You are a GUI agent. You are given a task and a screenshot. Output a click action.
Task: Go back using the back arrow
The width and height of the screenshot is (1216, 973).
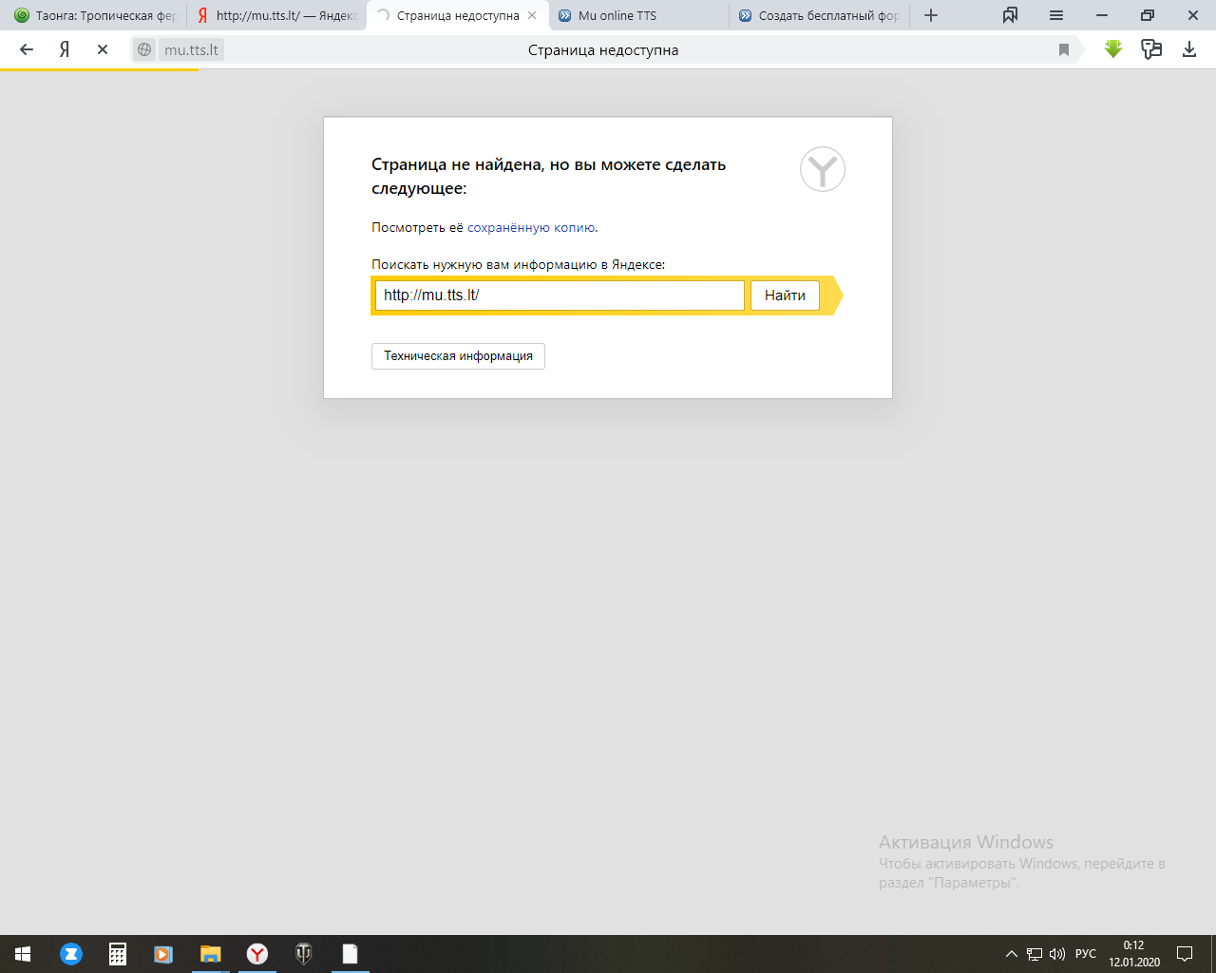pos(27,49)
